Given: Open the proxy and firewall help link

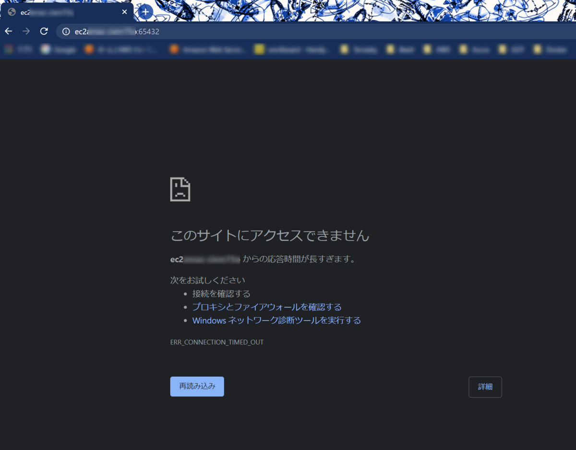Looking at the screenshot, I should tap(267, 307).
